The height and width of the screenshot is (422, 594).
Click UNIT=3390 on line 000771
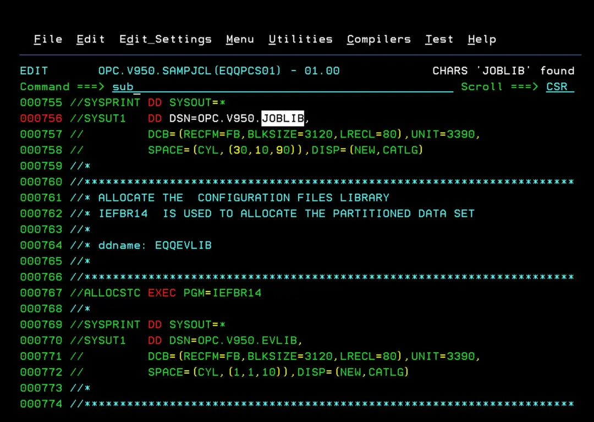pos(443,357)
